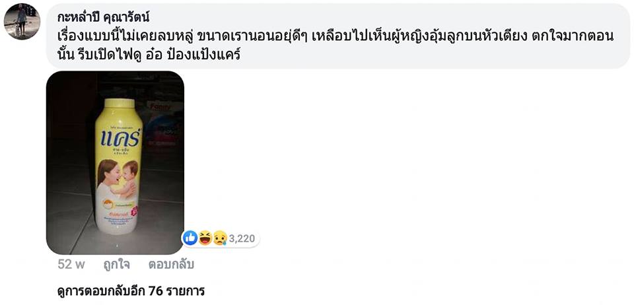Click the 52 w timestamp
The image size is (634, 305).
[x=71, y=265]
